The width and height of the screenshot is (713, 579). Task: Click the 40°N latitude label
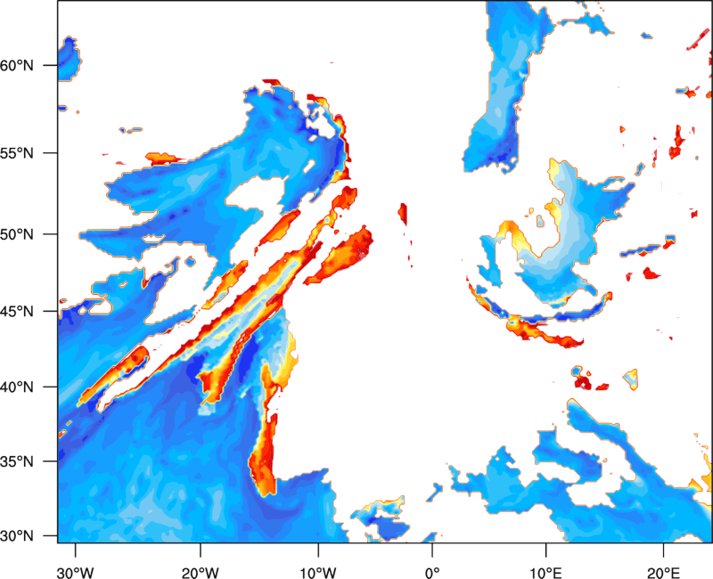click(17, 387)
